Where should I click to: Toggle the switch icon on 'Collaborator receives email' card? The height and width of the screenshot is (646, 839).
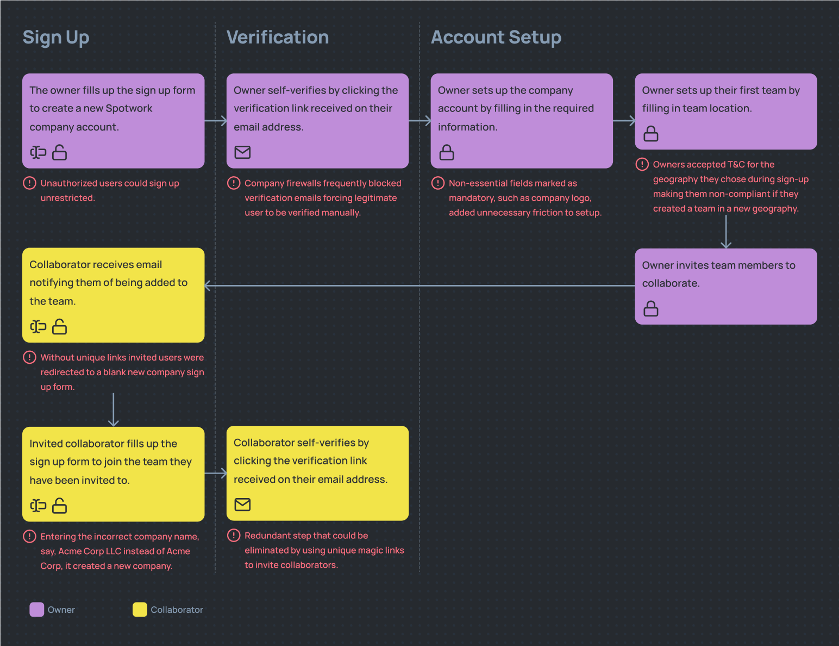click(37, 327)
